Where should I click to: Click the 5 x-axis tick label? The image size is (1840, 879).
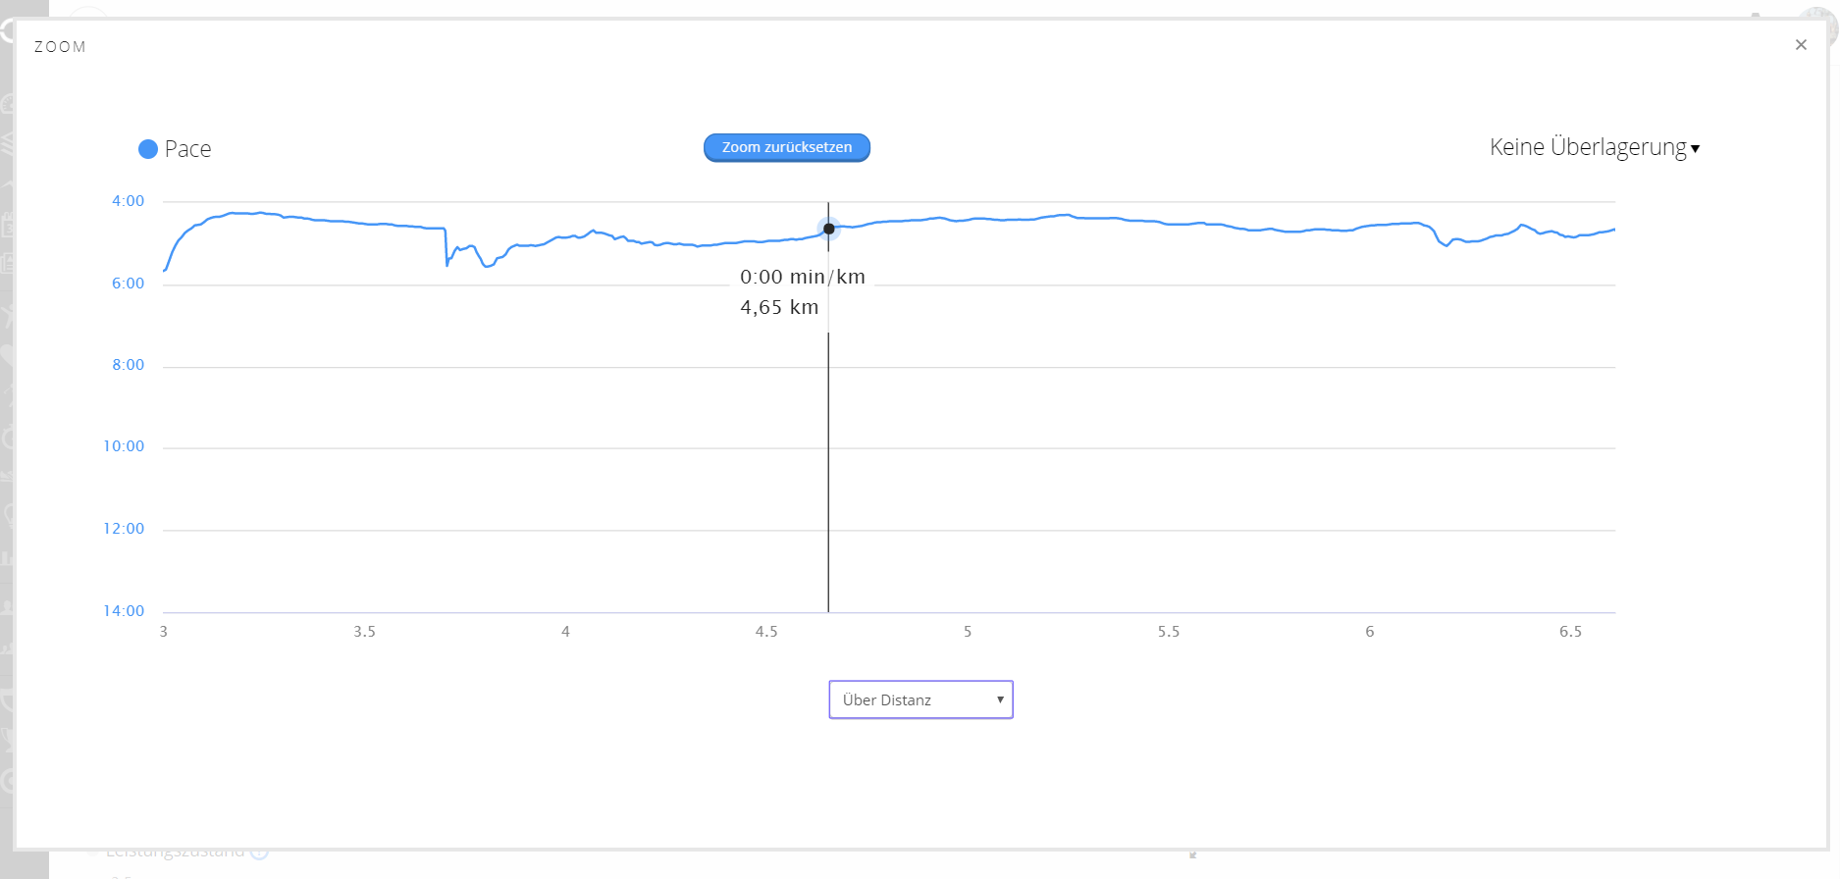pos(968,632)
